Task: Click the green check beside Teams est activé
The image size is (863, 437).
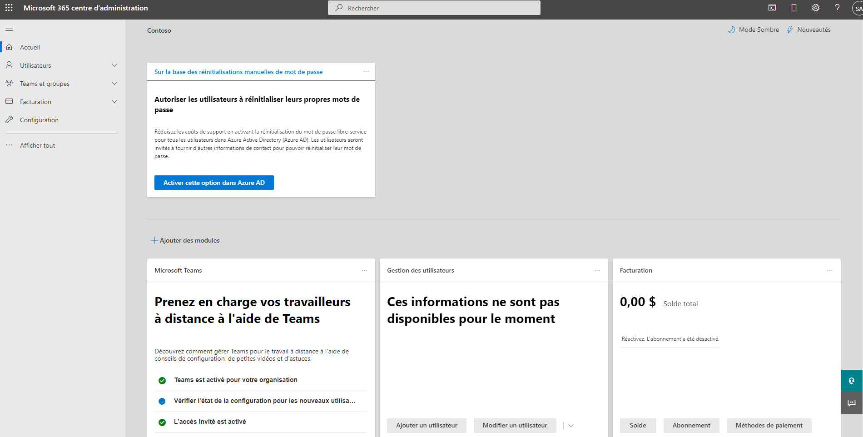Action: [x=162, y=380]
